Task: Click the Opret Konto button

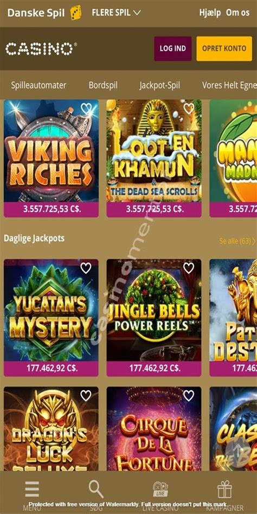Action: coord(224,48)
